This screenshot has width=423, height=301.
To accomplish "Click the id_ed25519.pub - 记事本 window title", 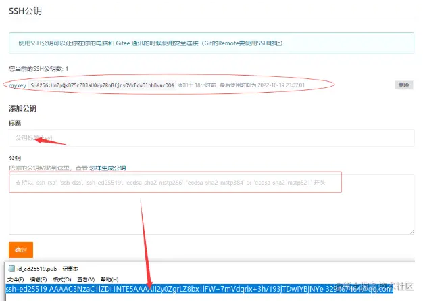I will tap(47, 269).
